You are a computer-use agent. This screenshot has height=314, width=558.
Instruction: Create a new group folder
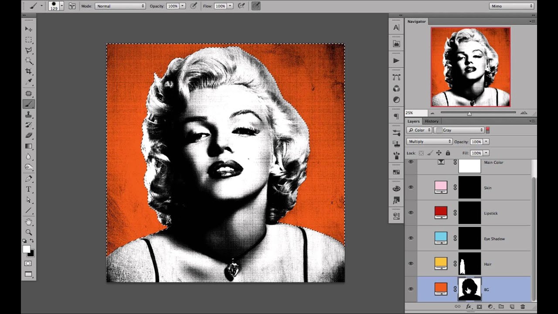click(501, 307)
